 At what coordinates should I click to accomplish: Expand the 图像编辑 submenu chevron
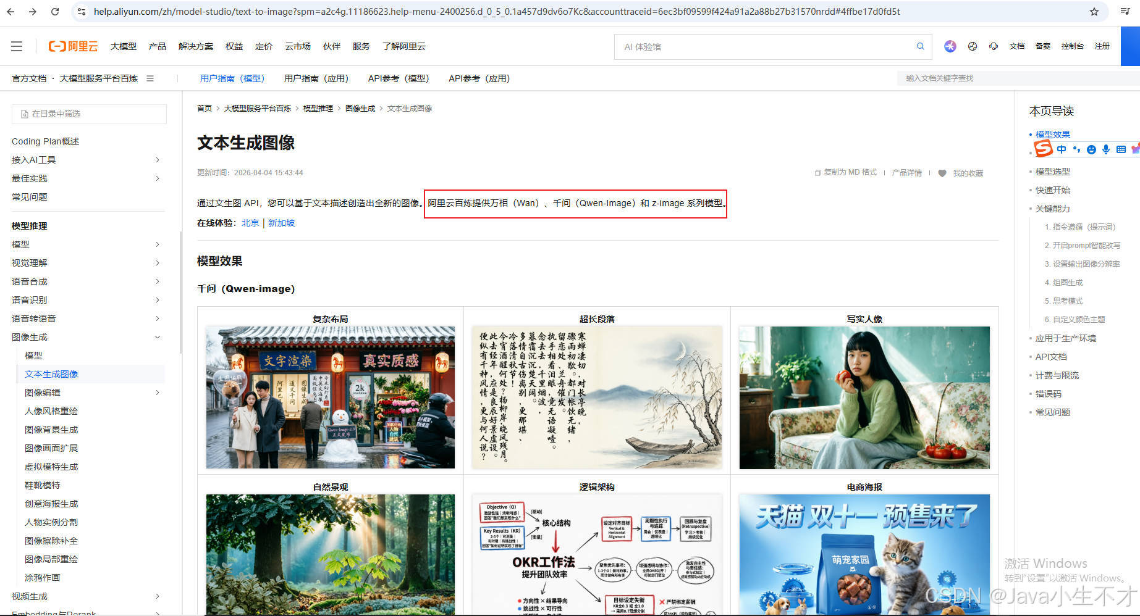[158, 393]
